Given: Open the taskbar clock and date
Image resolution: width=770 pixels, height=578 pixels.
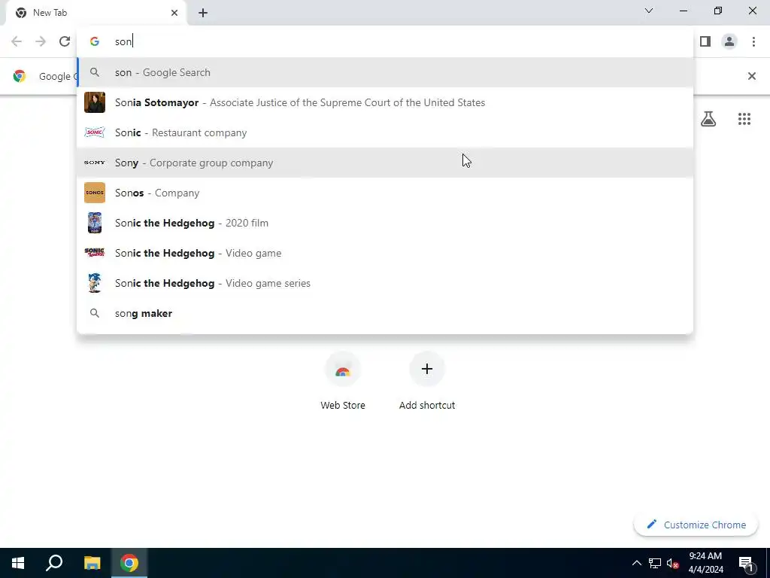Looking at the screenshot, I should point(705,563).
